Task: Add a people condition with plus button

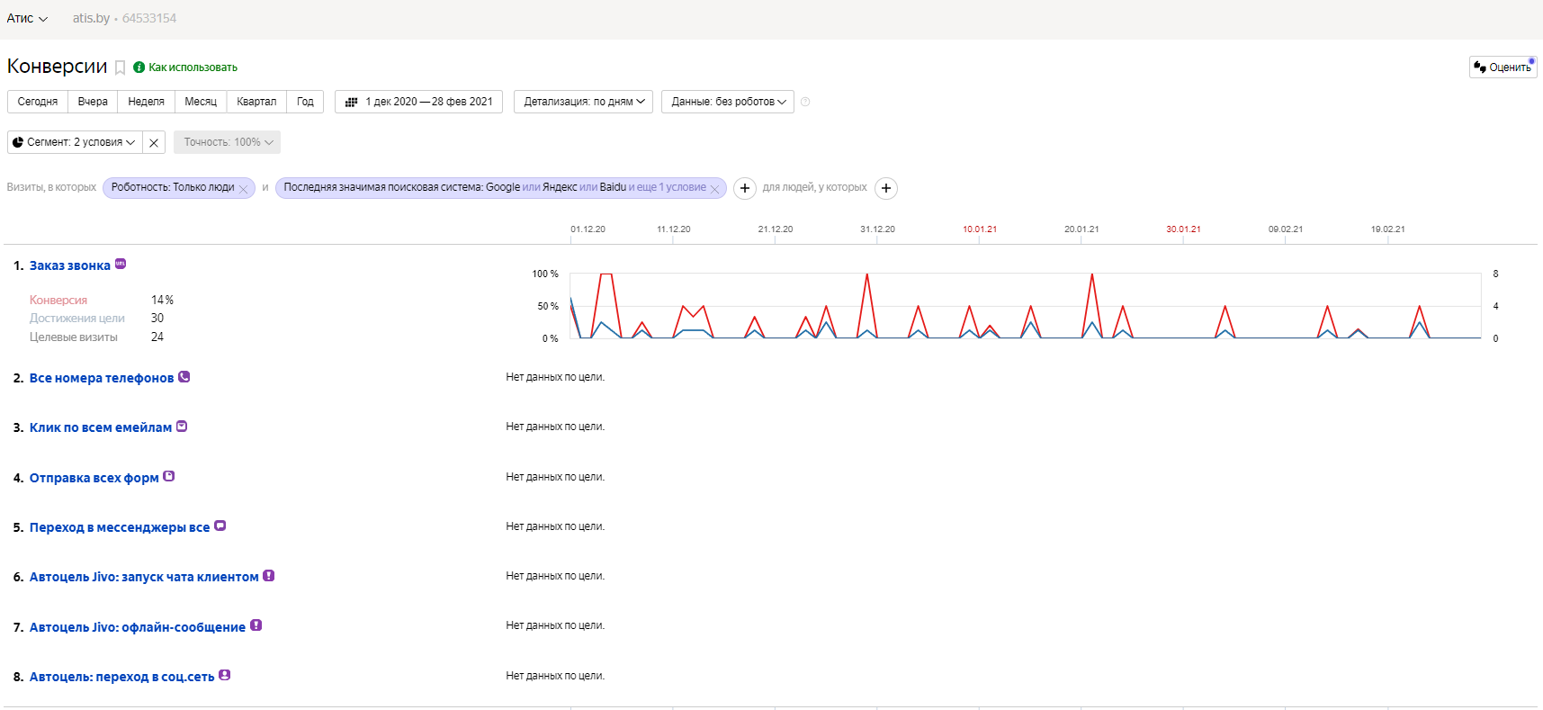Action: [x=886, y=188]
